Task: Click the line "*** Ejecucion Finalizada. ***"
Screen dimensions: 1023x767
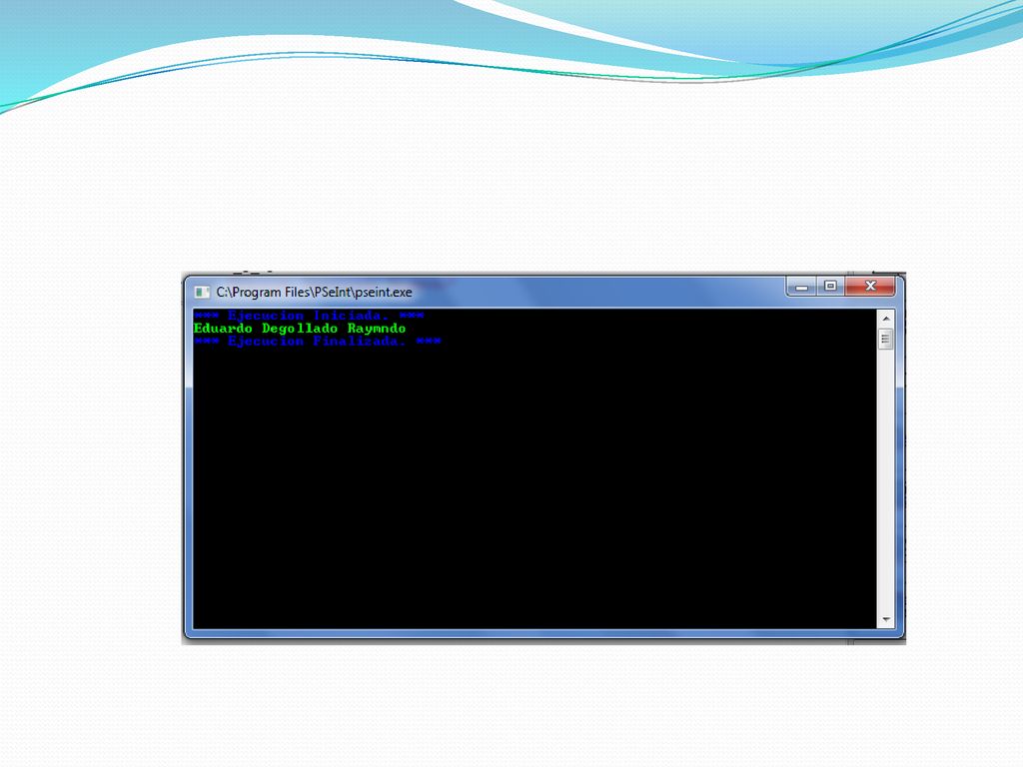Action: (x=317, y=342)
